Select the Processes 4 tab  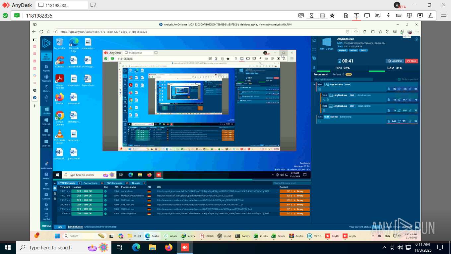321,74
